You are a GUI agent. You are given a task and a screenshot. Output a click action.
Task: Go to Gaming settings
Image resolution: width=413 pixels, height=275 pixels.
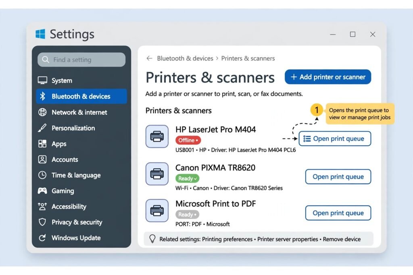tap(81, 191)
